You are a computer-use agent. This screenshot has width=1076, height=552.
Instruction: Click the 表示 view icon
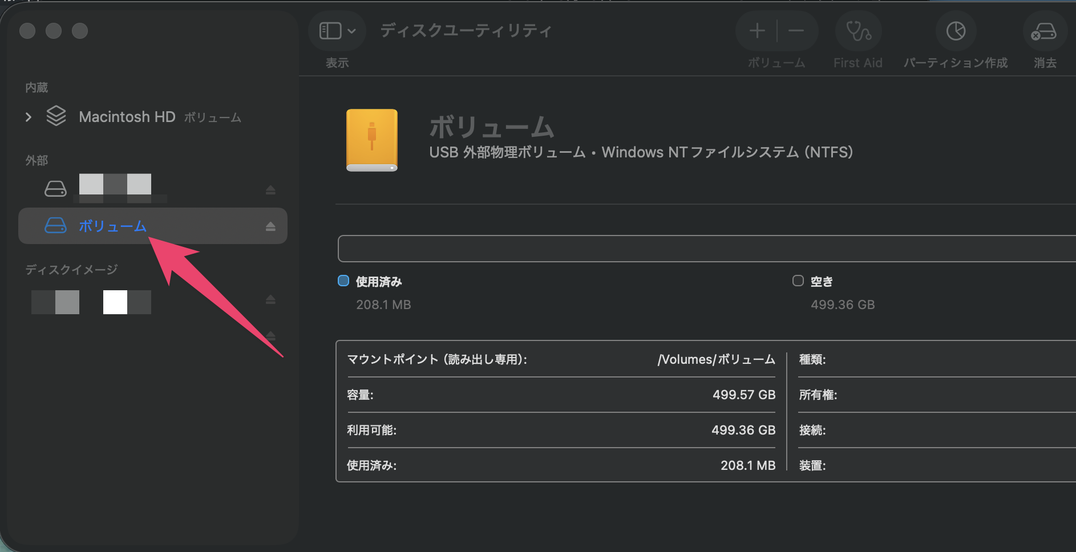coord(331,31)
